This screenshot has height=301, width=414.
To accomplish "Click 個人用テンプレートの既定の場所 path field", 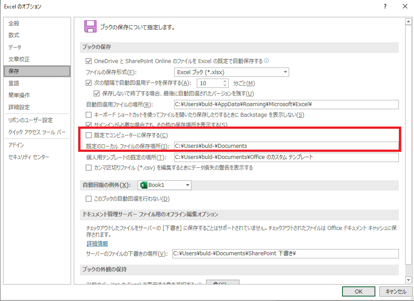I will (286, 157).
